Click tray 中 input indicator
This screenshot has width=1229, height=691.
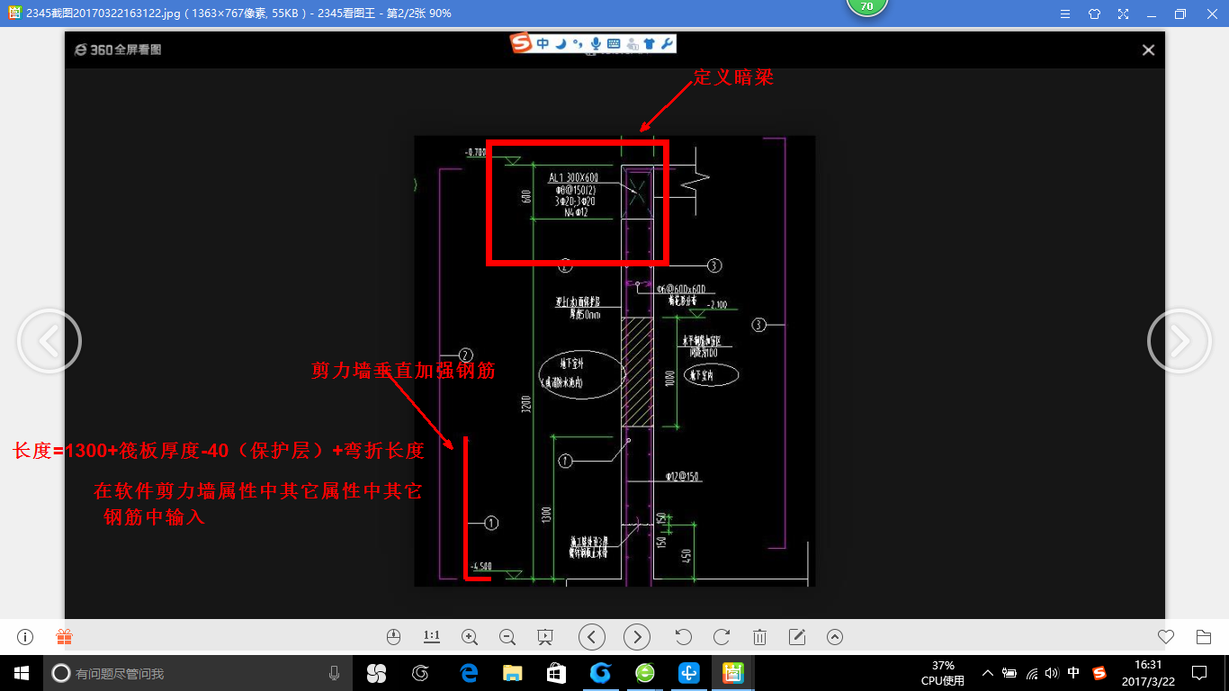(1074, 673)
